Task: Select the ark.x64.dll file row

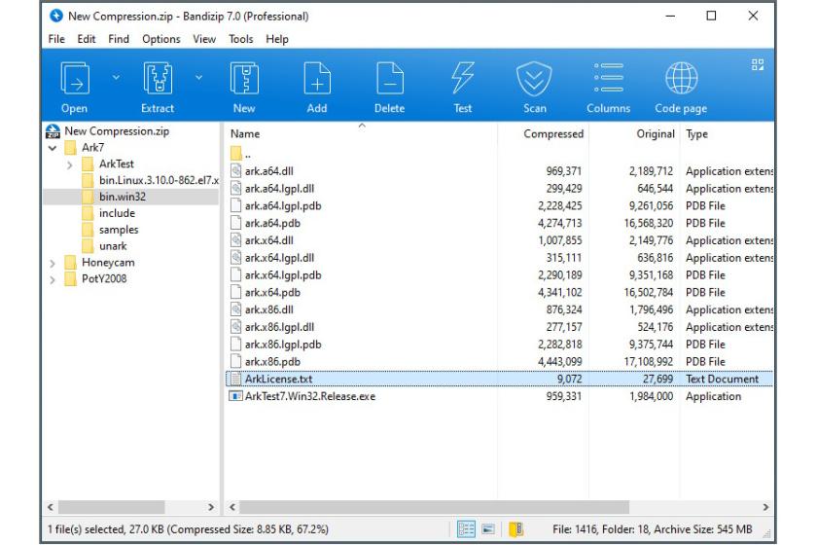Action: [x=500, y=240]
